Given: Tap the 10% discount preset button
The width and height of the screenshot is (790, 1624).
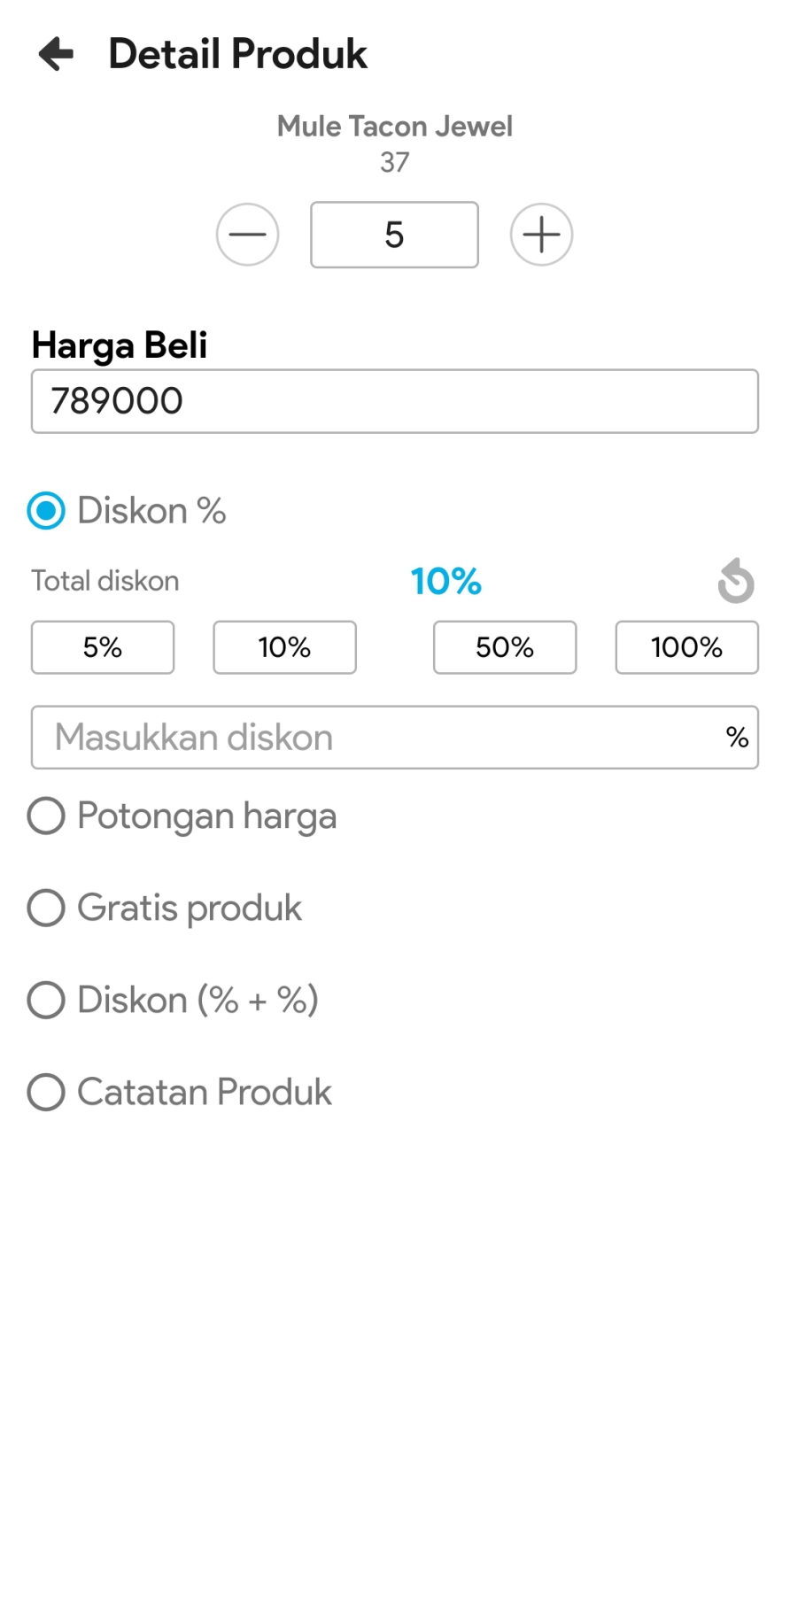Looking at the screenshot, I should click(284, 647).
